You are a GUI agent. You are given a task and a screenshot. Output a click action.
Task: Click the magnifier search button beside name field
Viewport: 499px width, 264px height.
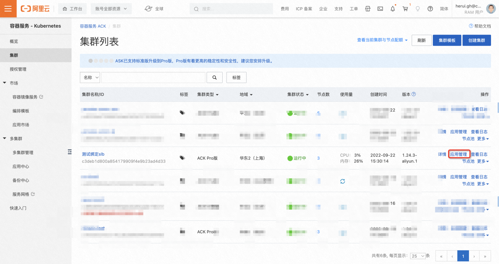pyautogui.click(x=215, y=78)
